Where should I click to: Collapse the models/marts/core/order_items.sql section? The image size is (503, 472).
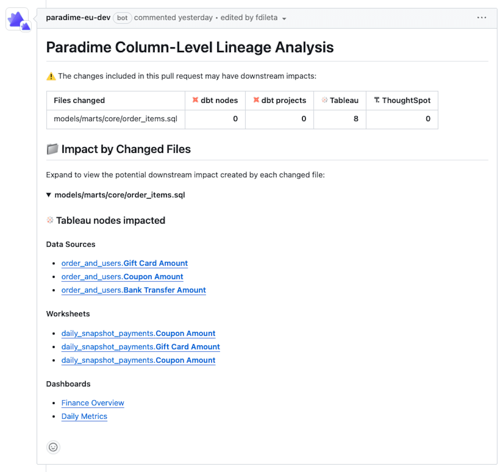(x=48, y=195)
